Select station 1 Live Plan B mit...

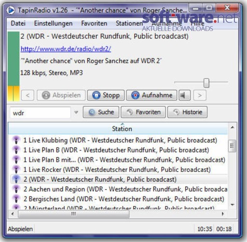(x=119, y=160)
